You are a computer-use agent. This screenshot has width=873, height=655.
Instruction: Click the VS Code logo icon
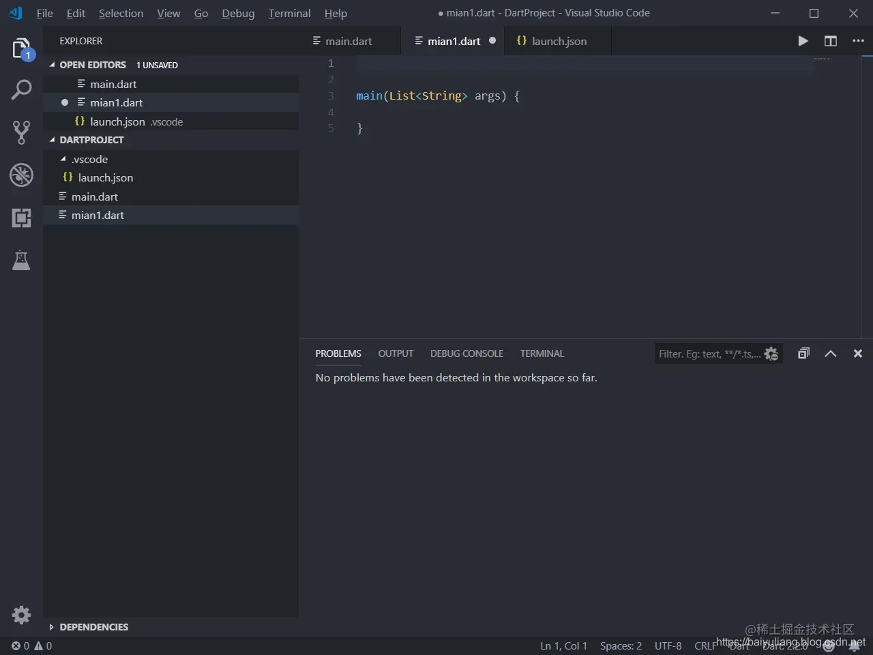tap(16, 13)
